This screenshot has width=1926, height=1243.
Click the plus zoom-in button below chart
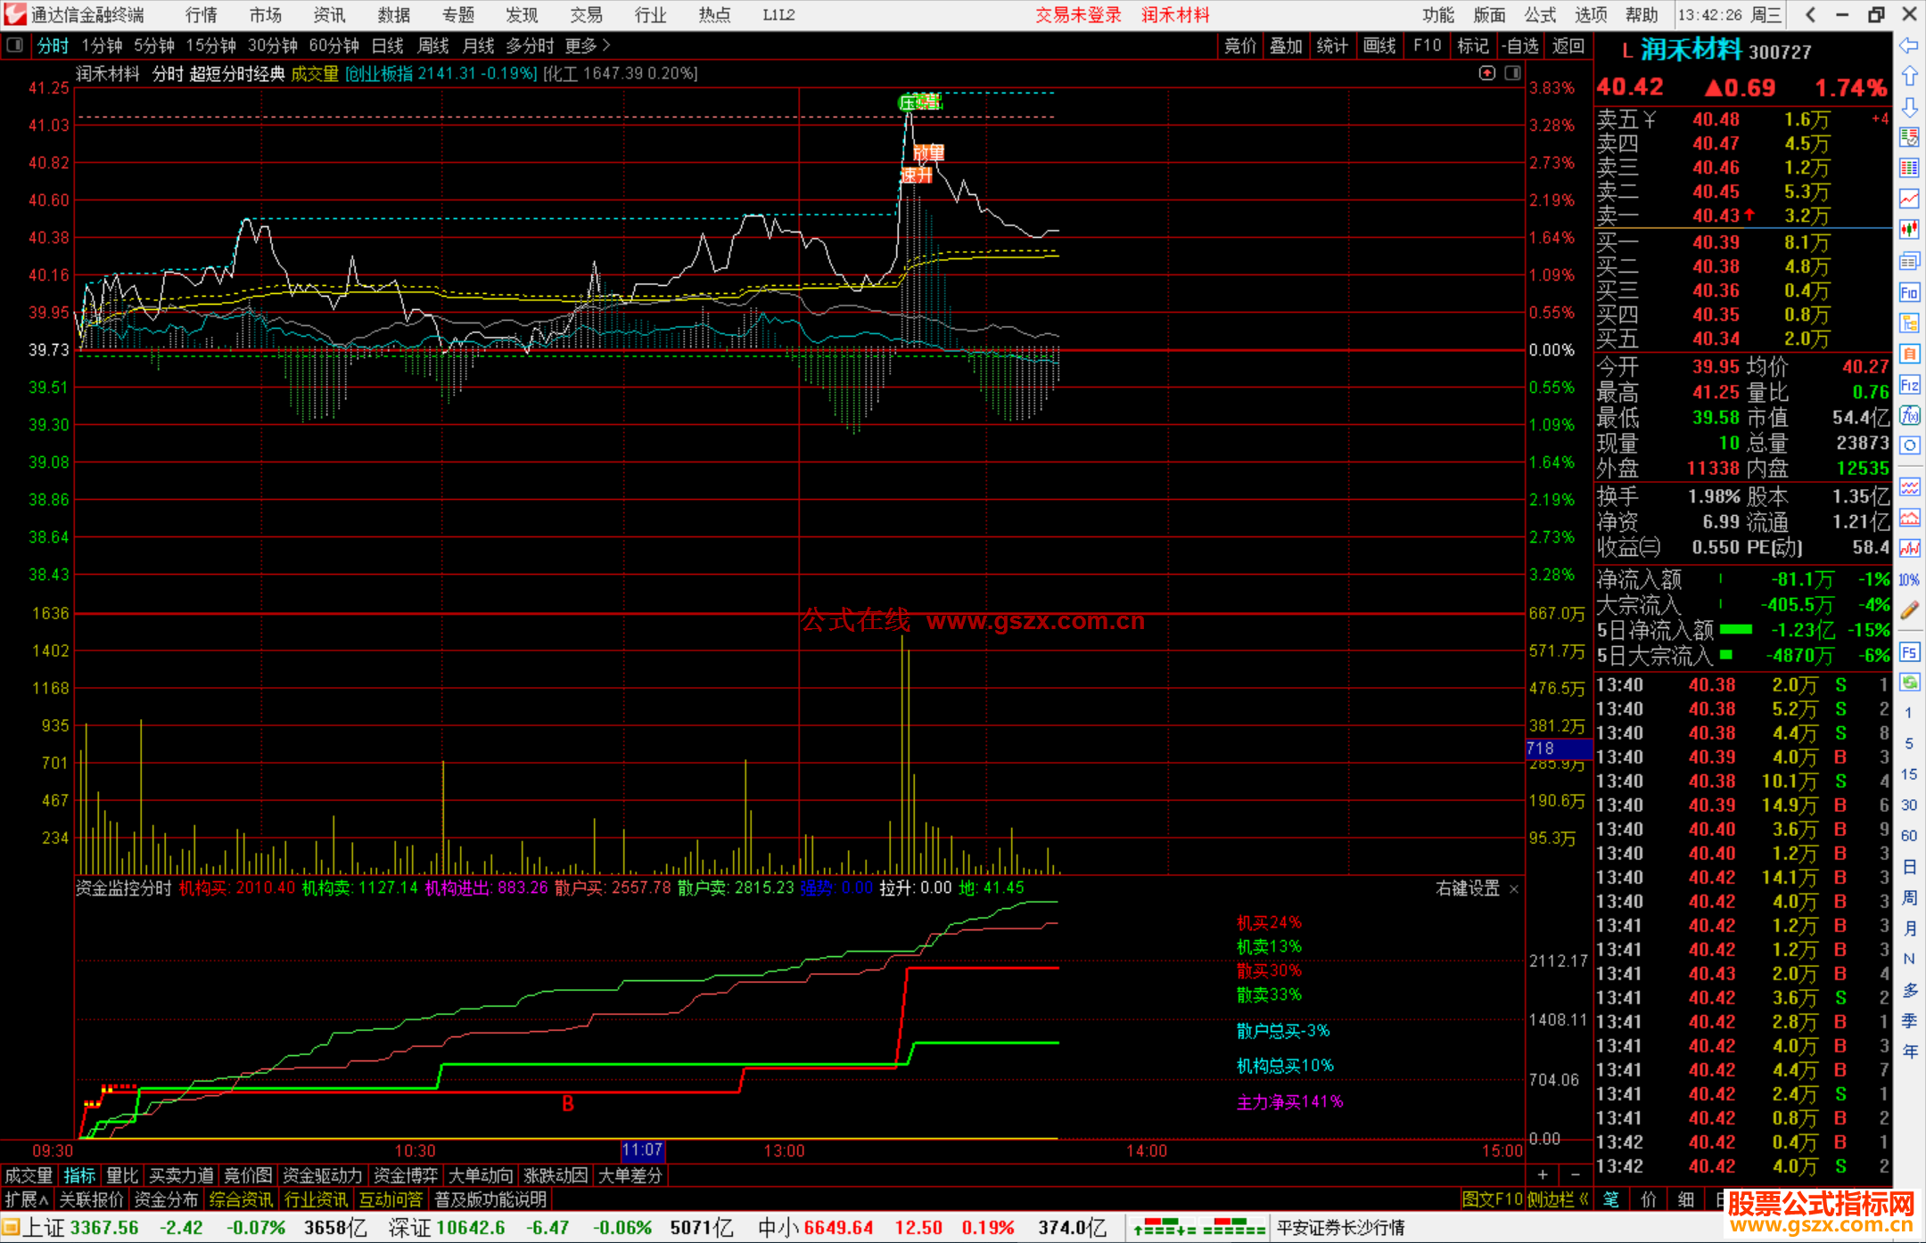point(1543,1174)
